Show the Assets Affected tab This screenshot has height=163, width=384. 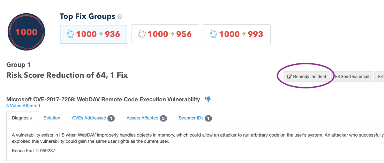146,118
